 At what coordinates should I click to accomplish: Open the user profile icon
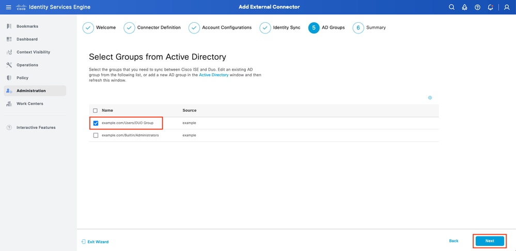(507, 7)
